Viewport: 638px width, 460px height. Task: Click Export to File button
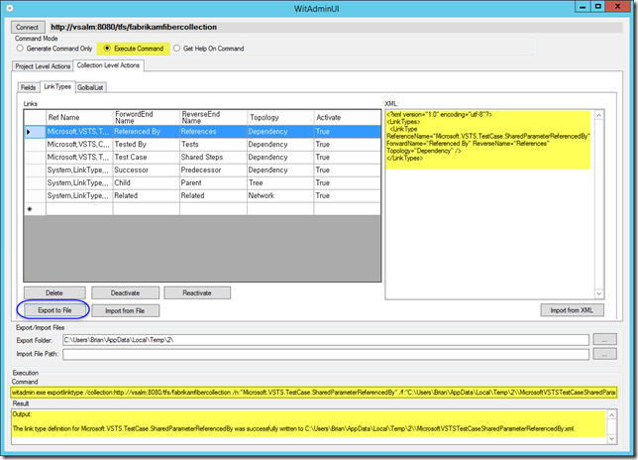[54, 310]
